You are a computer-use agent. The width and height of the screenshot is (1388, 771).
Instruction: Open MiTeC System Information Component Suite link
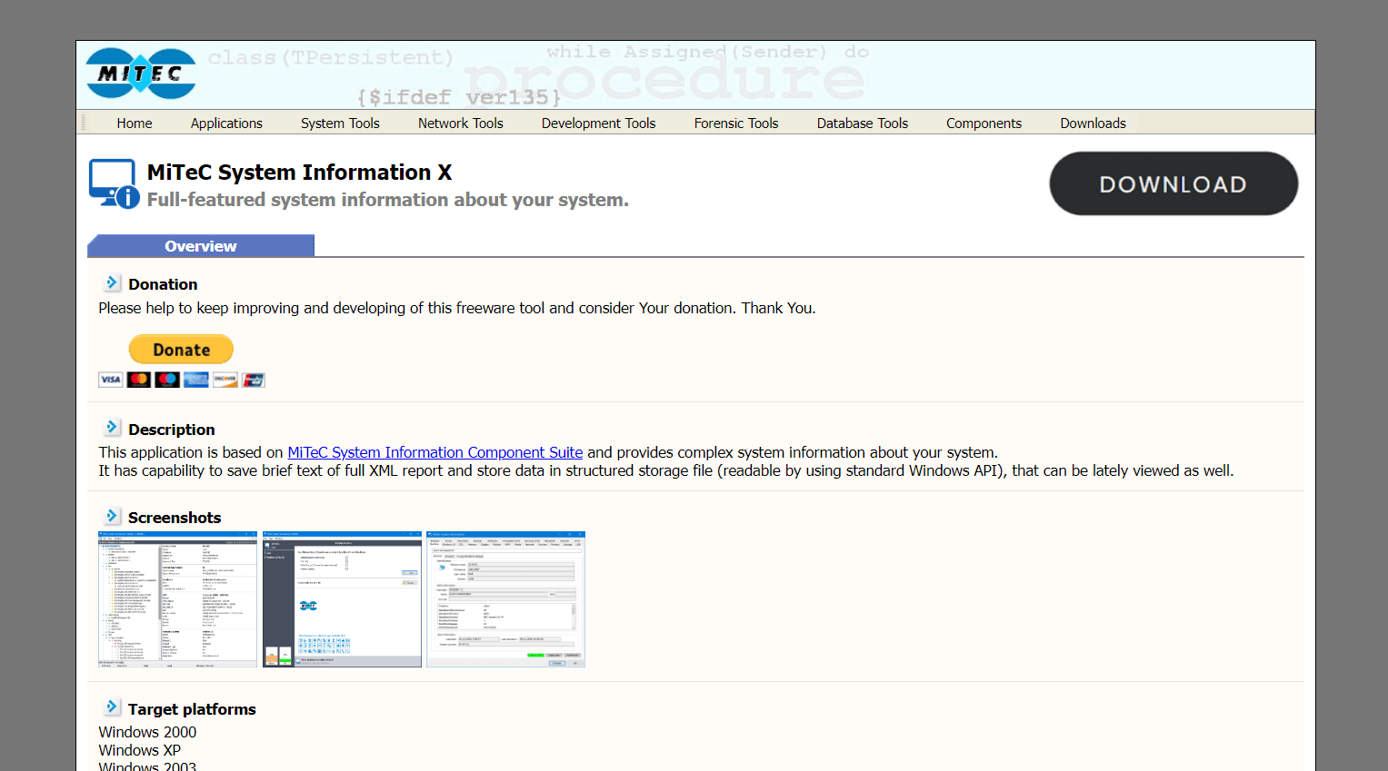(x=435, y=452)
